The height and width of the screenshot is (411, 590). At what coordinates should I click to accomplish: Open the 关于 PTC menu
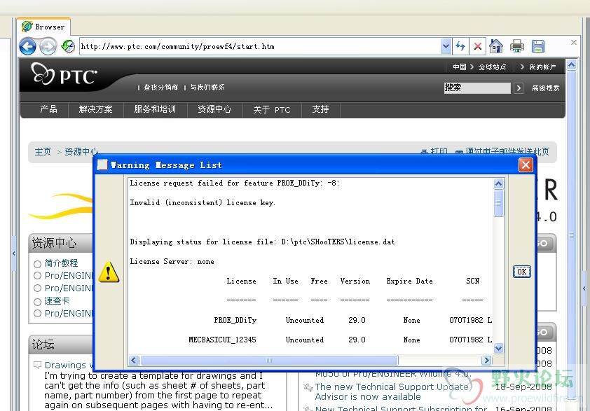[272, 109]
